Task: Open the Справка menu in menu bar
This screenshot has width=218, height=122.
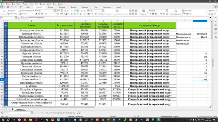Action: [61, 4]
